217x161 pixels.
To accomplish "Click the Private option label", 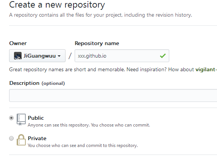I will pyautogui.click(x=37, y=138).
